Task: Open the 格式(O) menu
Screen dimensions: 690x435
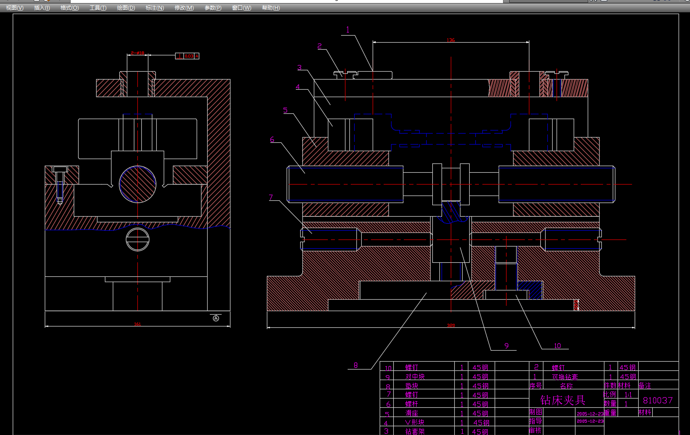Action: tap(69, 8)
